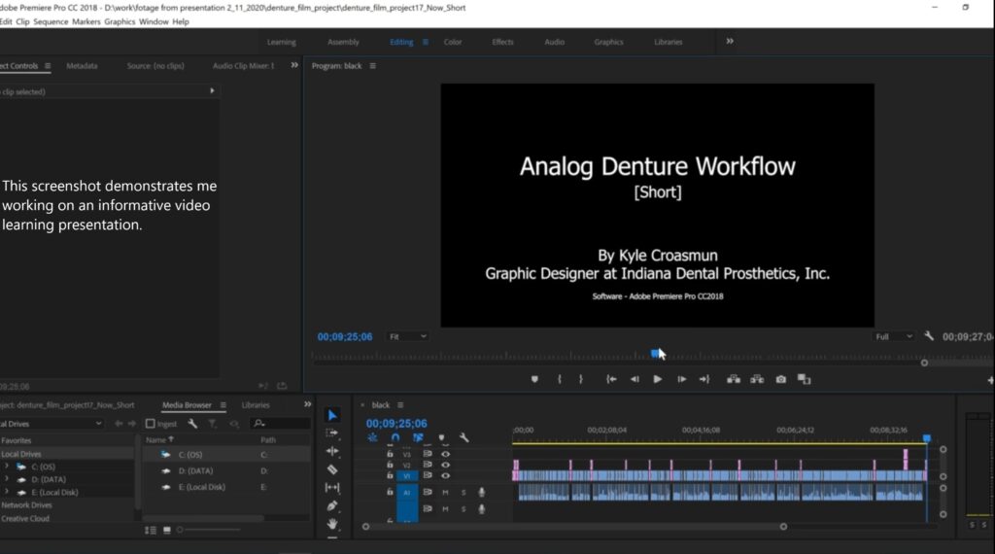Select the Razor tool in the tools panel
The height and width of the screenshot is (554, 995).
point(332,469)
